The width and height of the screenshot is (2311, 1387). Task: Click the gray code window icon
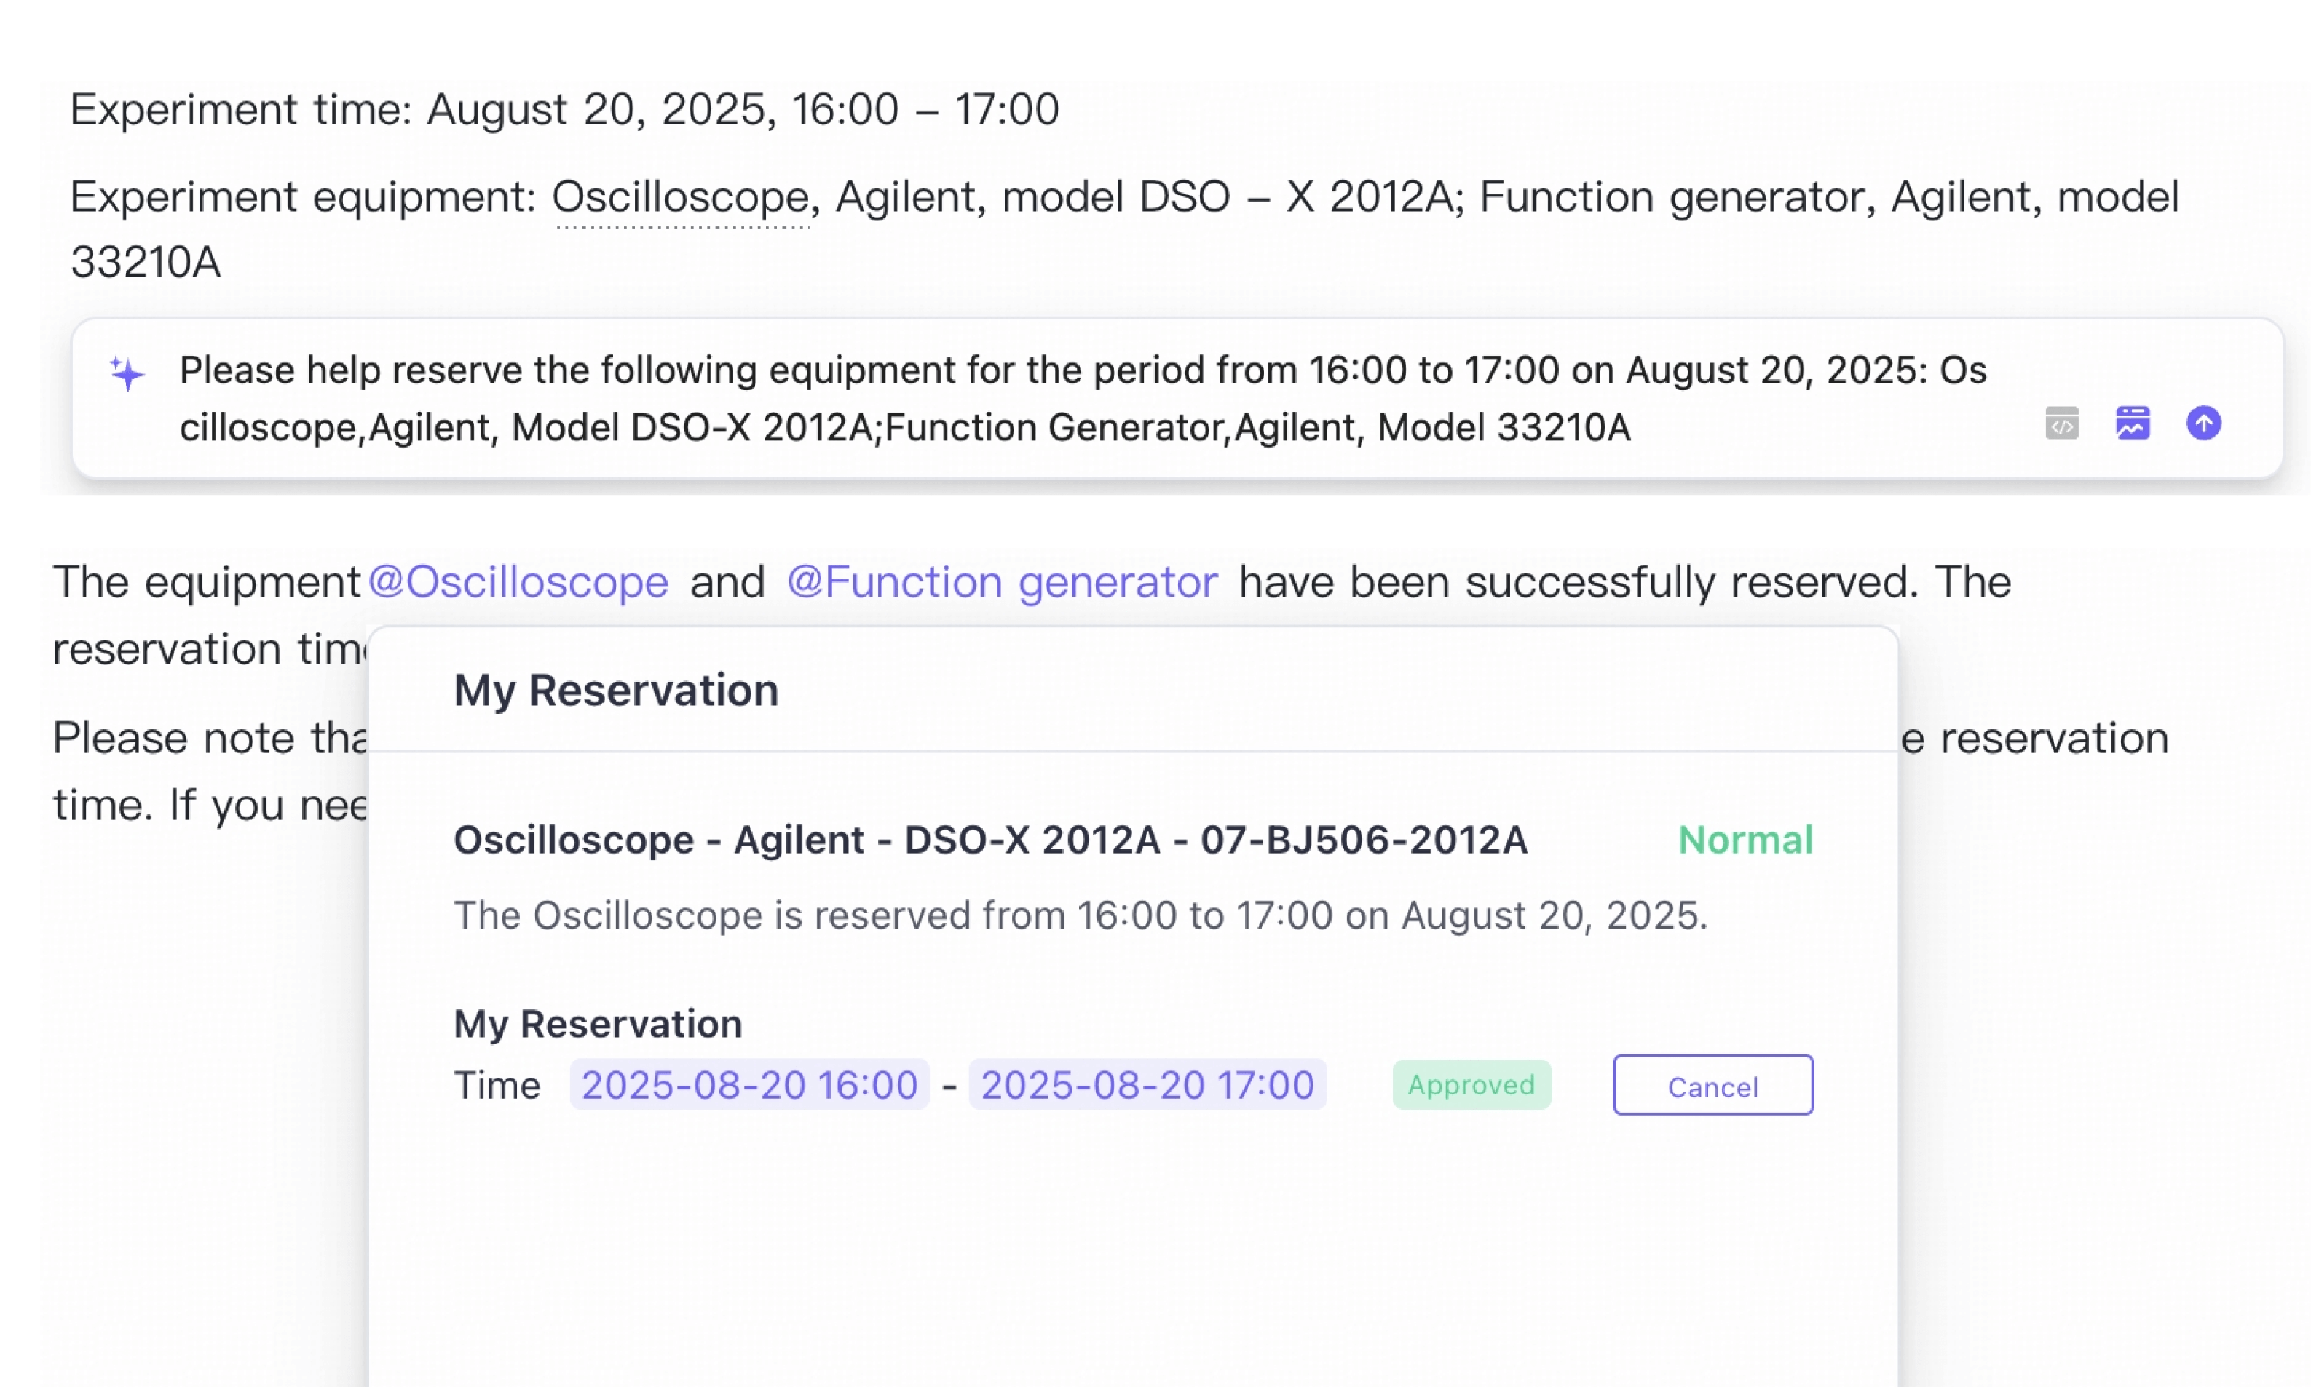point(2061,424)
